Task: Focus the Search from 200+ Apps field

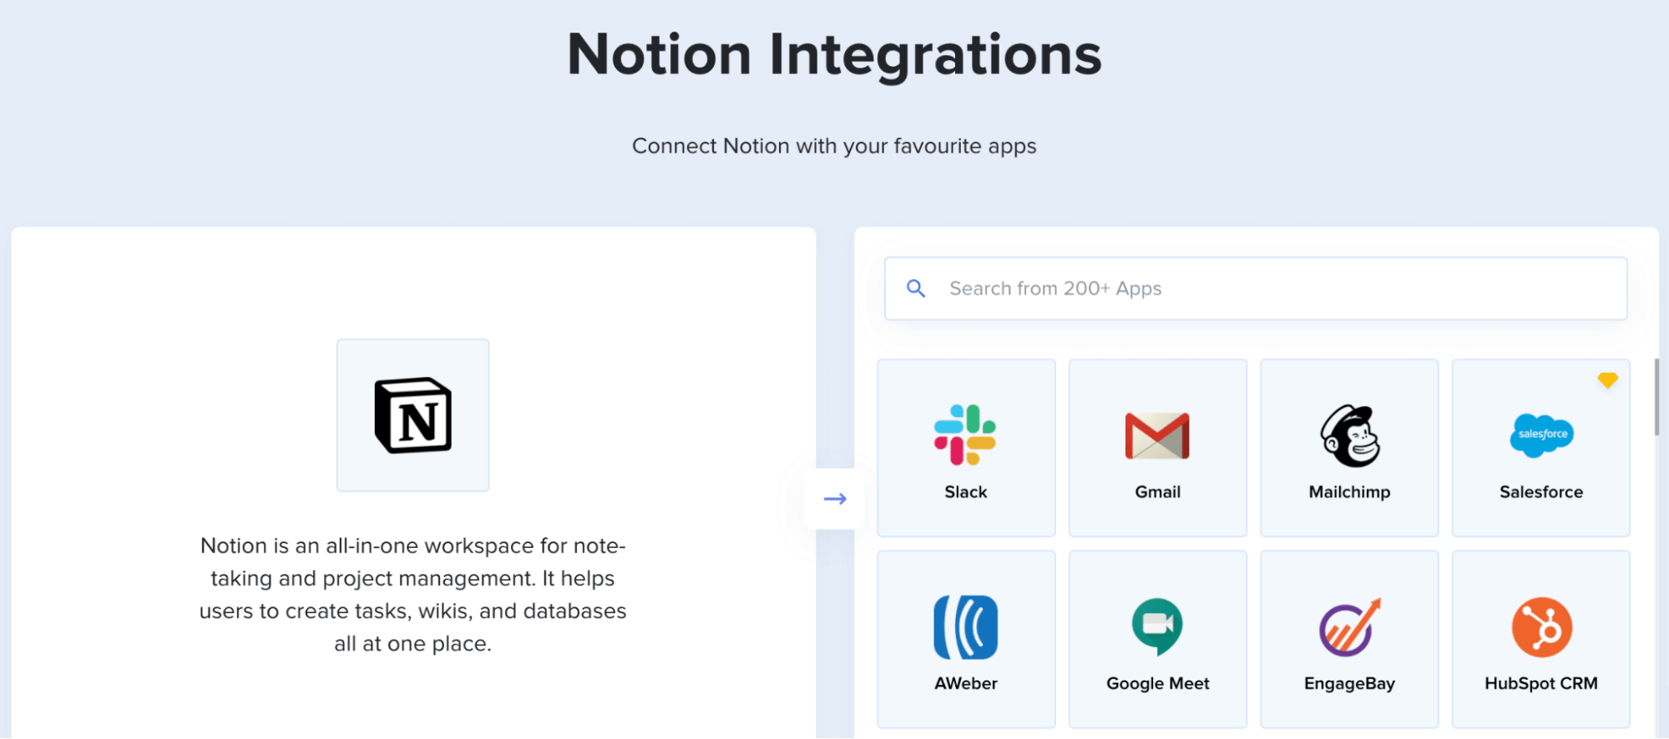Action: coord(1256,289)
